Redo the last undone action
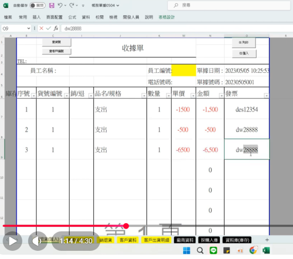293x259 pixels. [72, 5]
